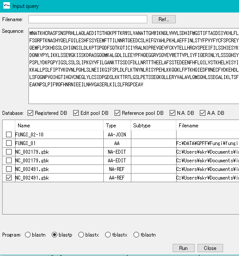Choose the blastx radio button
The image size is (239, 256).
[x=81, y=235]
